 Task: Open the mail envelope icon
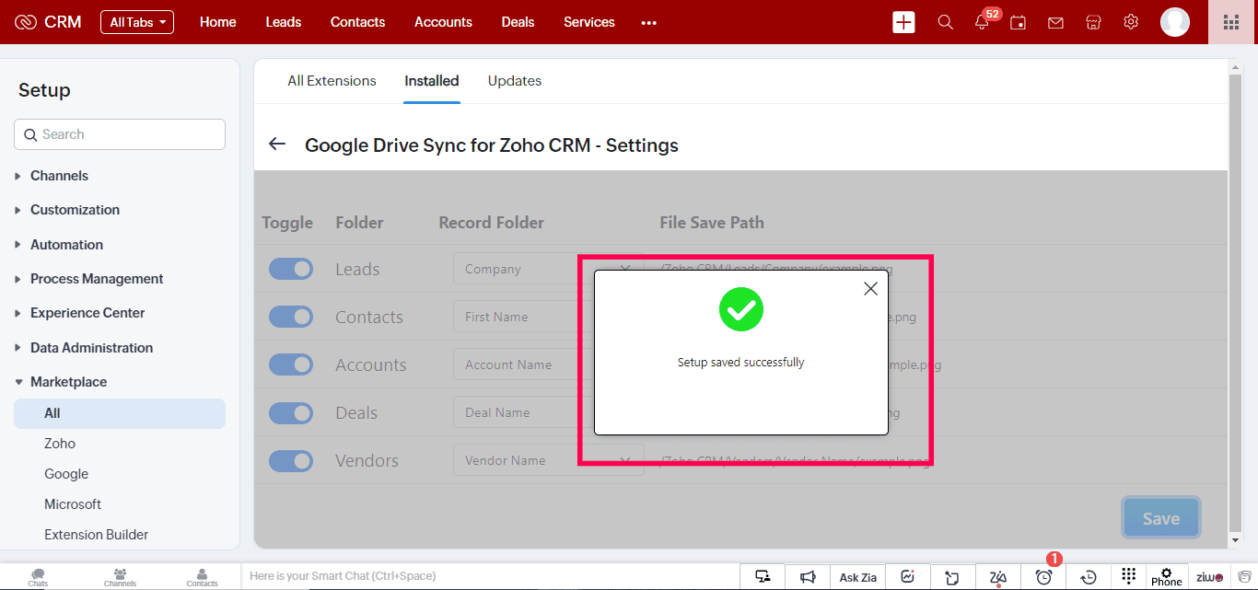pos(1055,22)
